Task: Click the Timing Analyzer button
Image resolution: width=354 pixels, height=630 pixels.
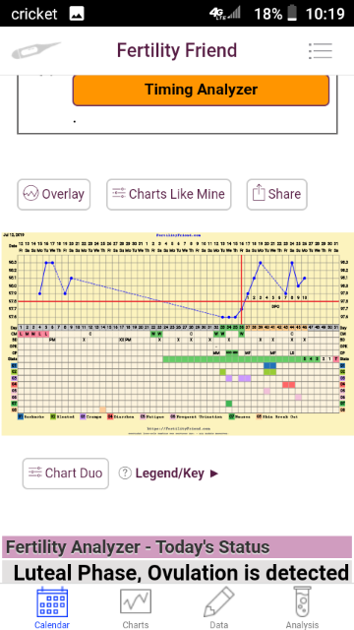Action: coord(201,90)
